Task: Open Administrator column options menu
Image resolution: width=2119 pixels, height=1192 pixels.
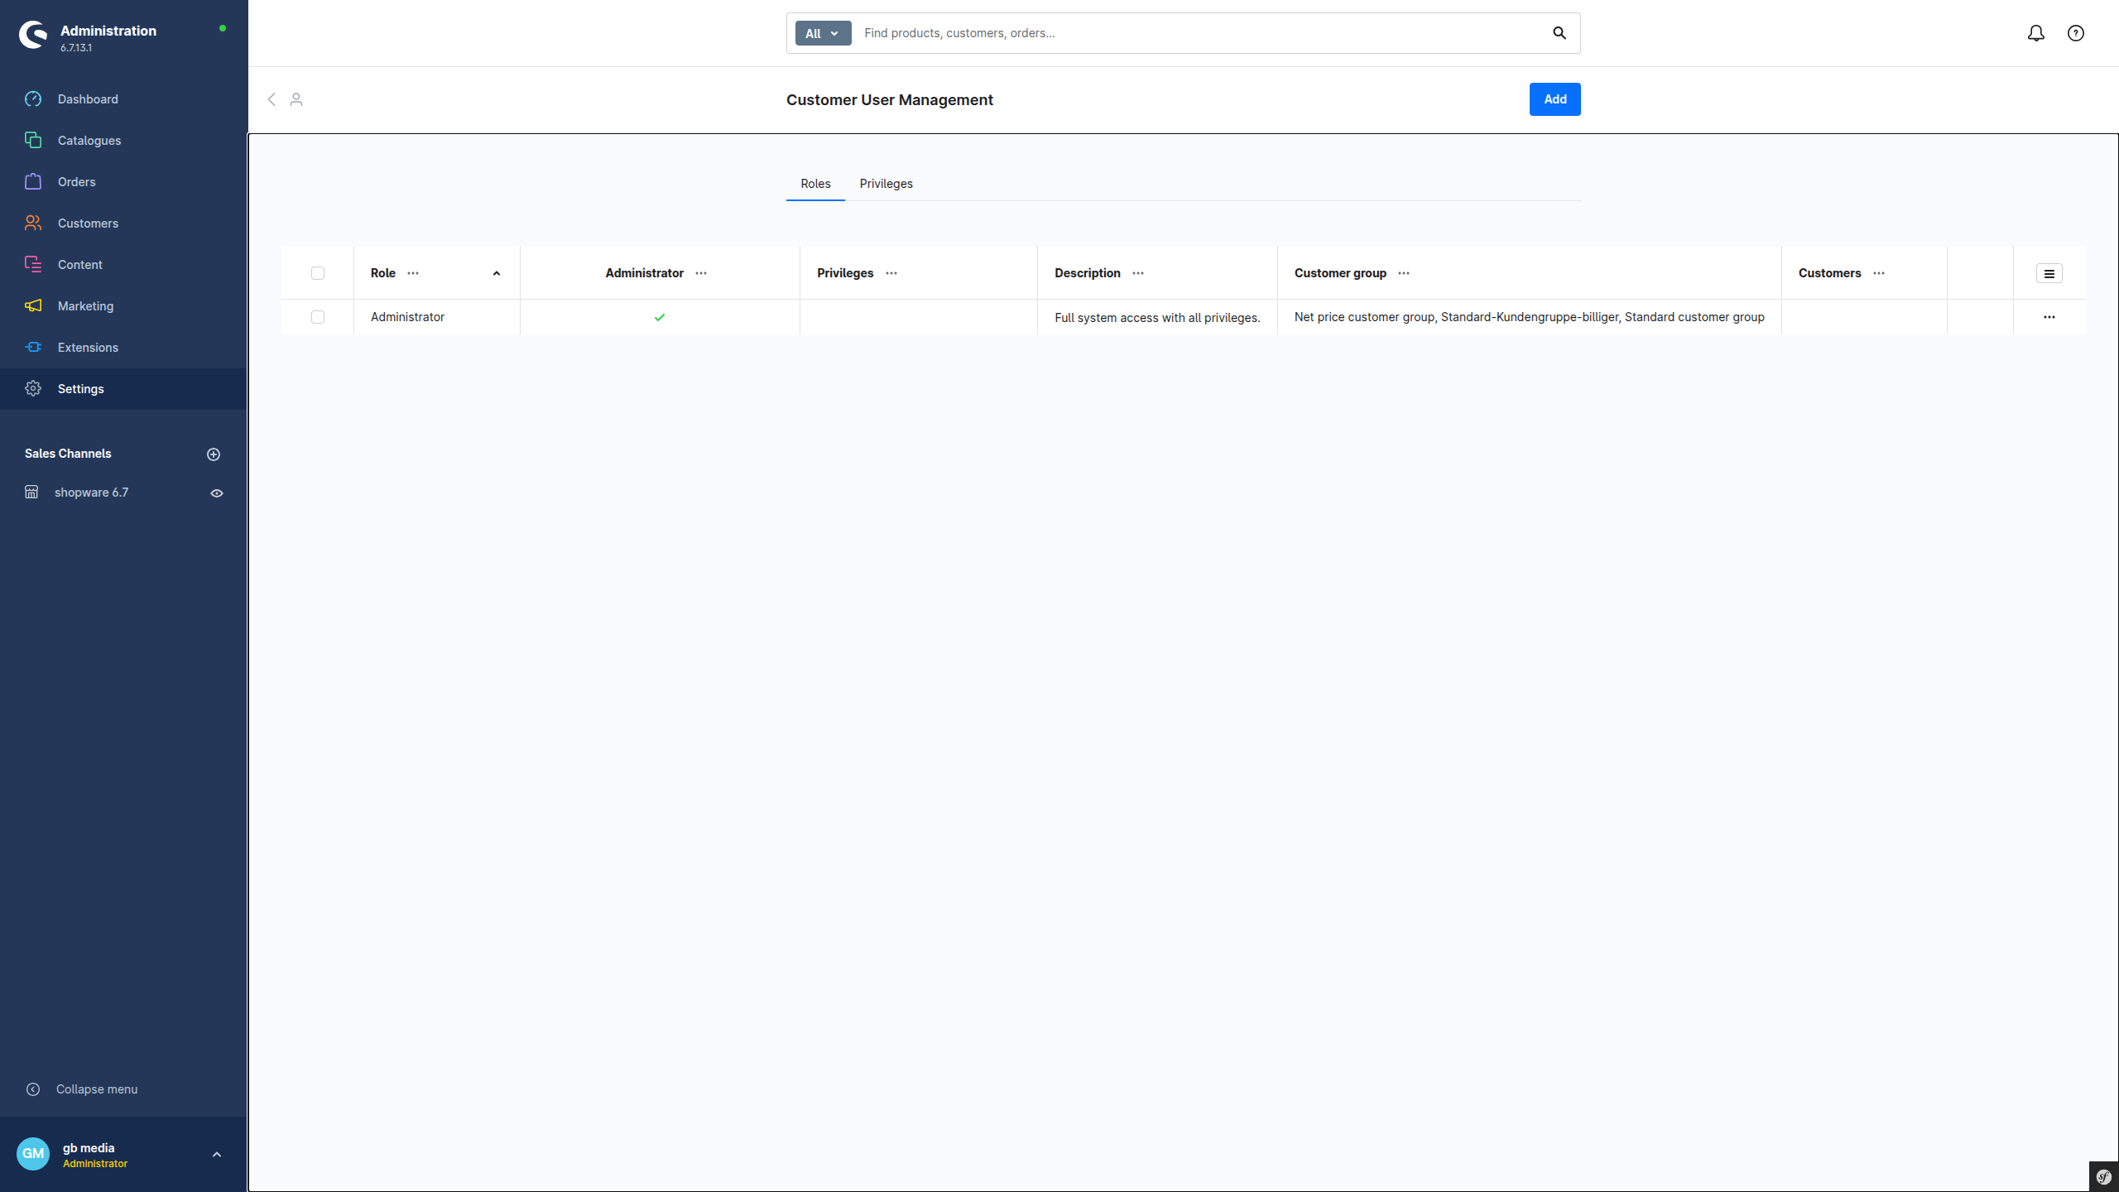Action: click(x=701, y=273)
